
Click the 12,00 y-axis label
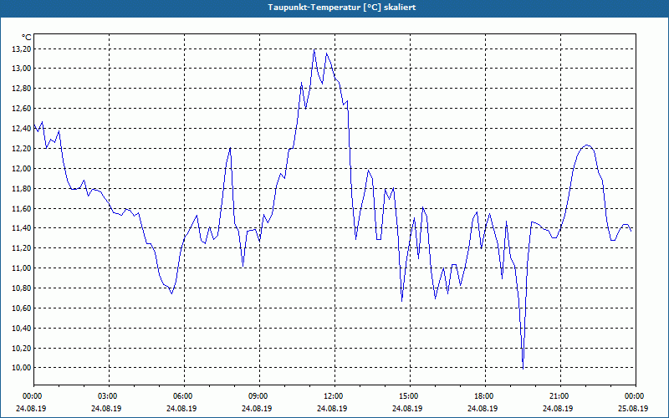click(22, 169)
